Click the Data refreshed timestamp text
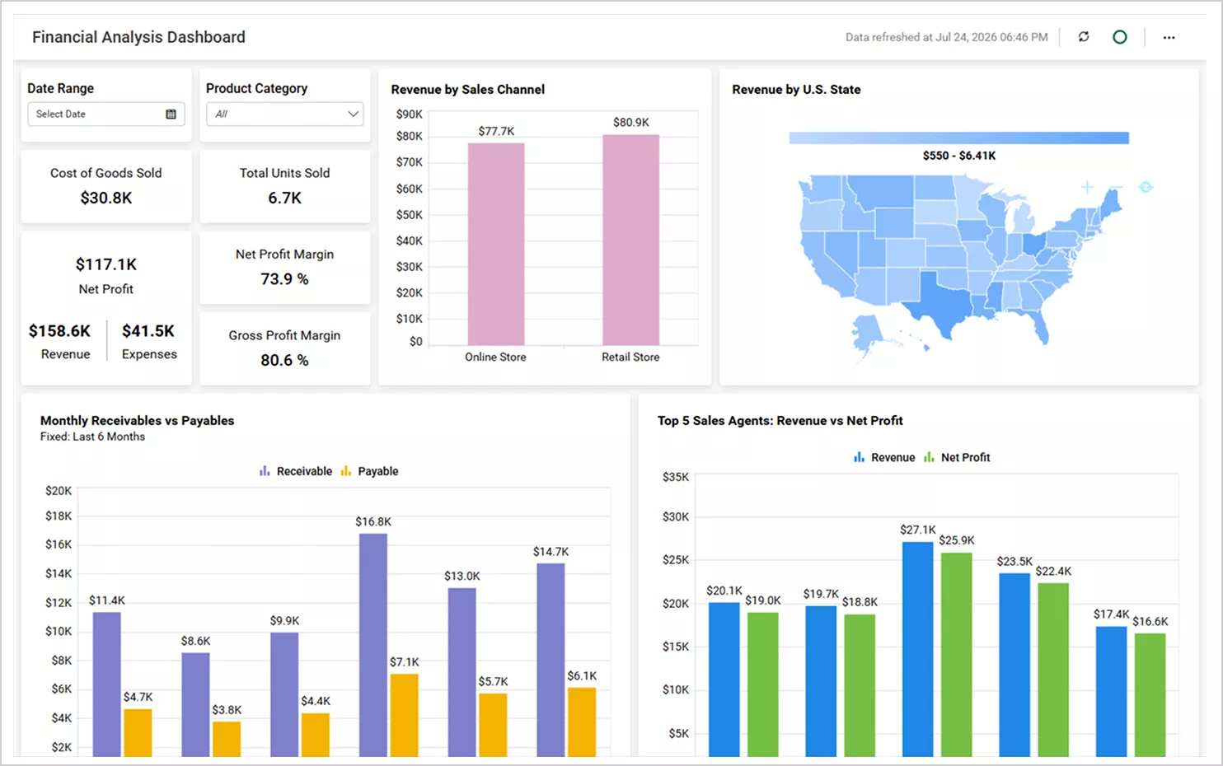The image size is (1223, 766). [x=947, y=37]
